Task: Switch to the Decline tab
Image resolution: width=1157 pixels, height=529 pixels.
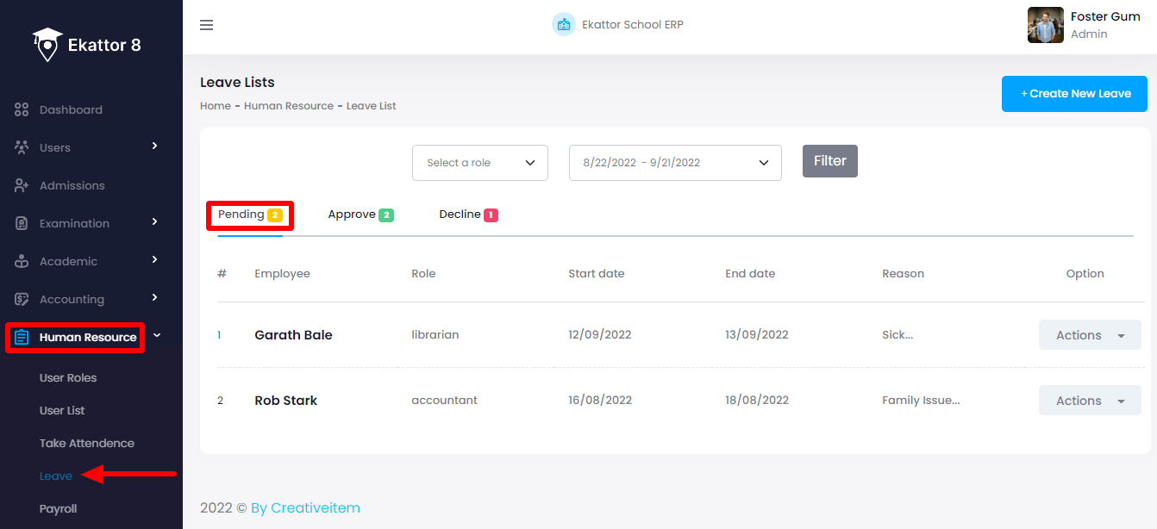Action: (x=468, y=215)
